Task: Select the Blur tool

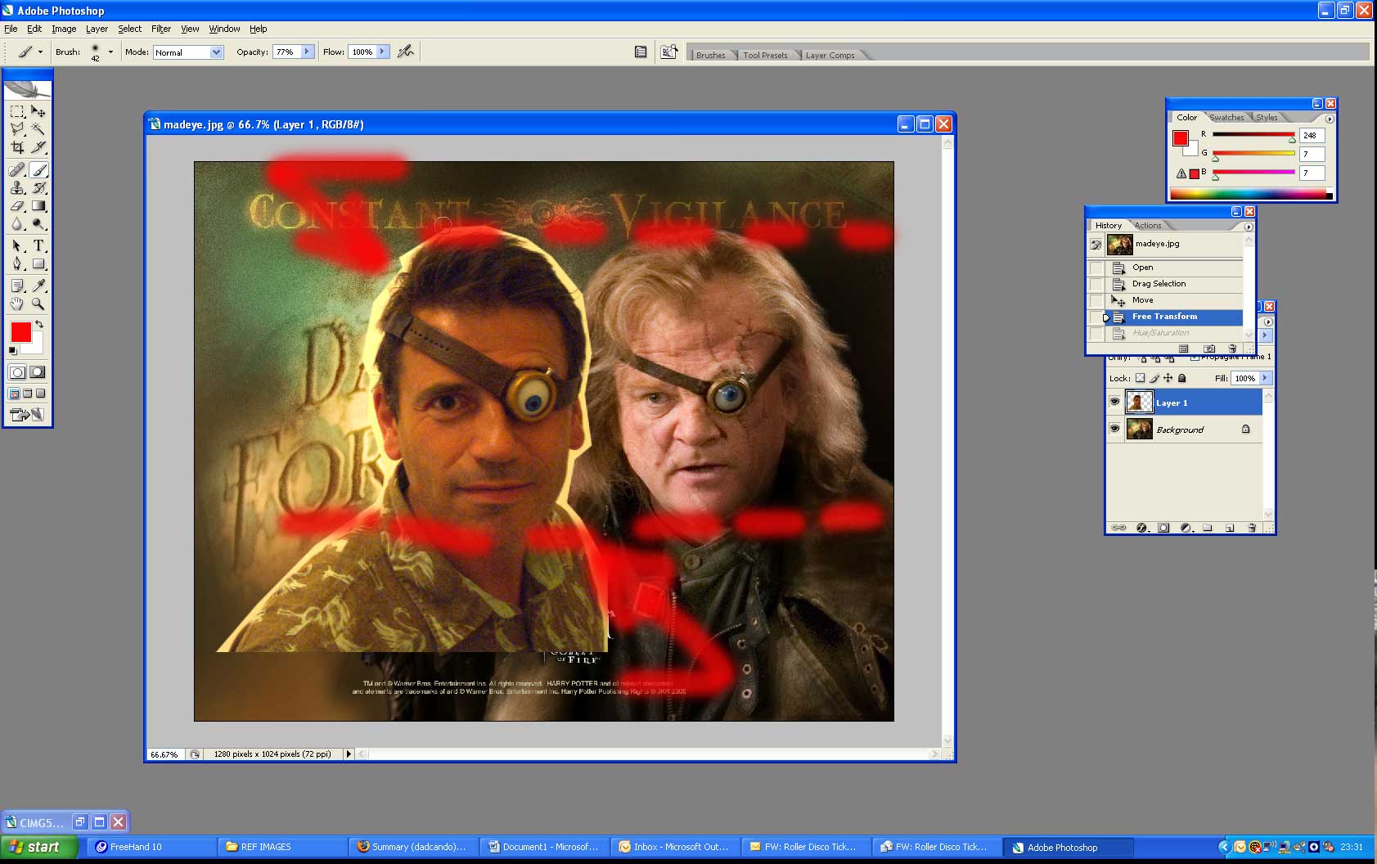Action: [x=17, y=224]
